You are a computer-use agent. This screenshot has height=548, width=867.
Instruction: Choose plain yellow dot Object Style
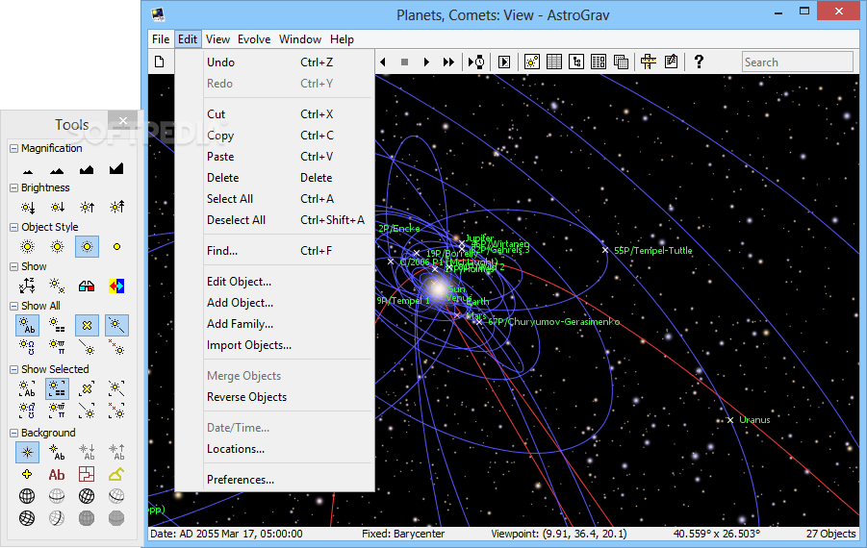pyautogui.click(x=116, y=246)
